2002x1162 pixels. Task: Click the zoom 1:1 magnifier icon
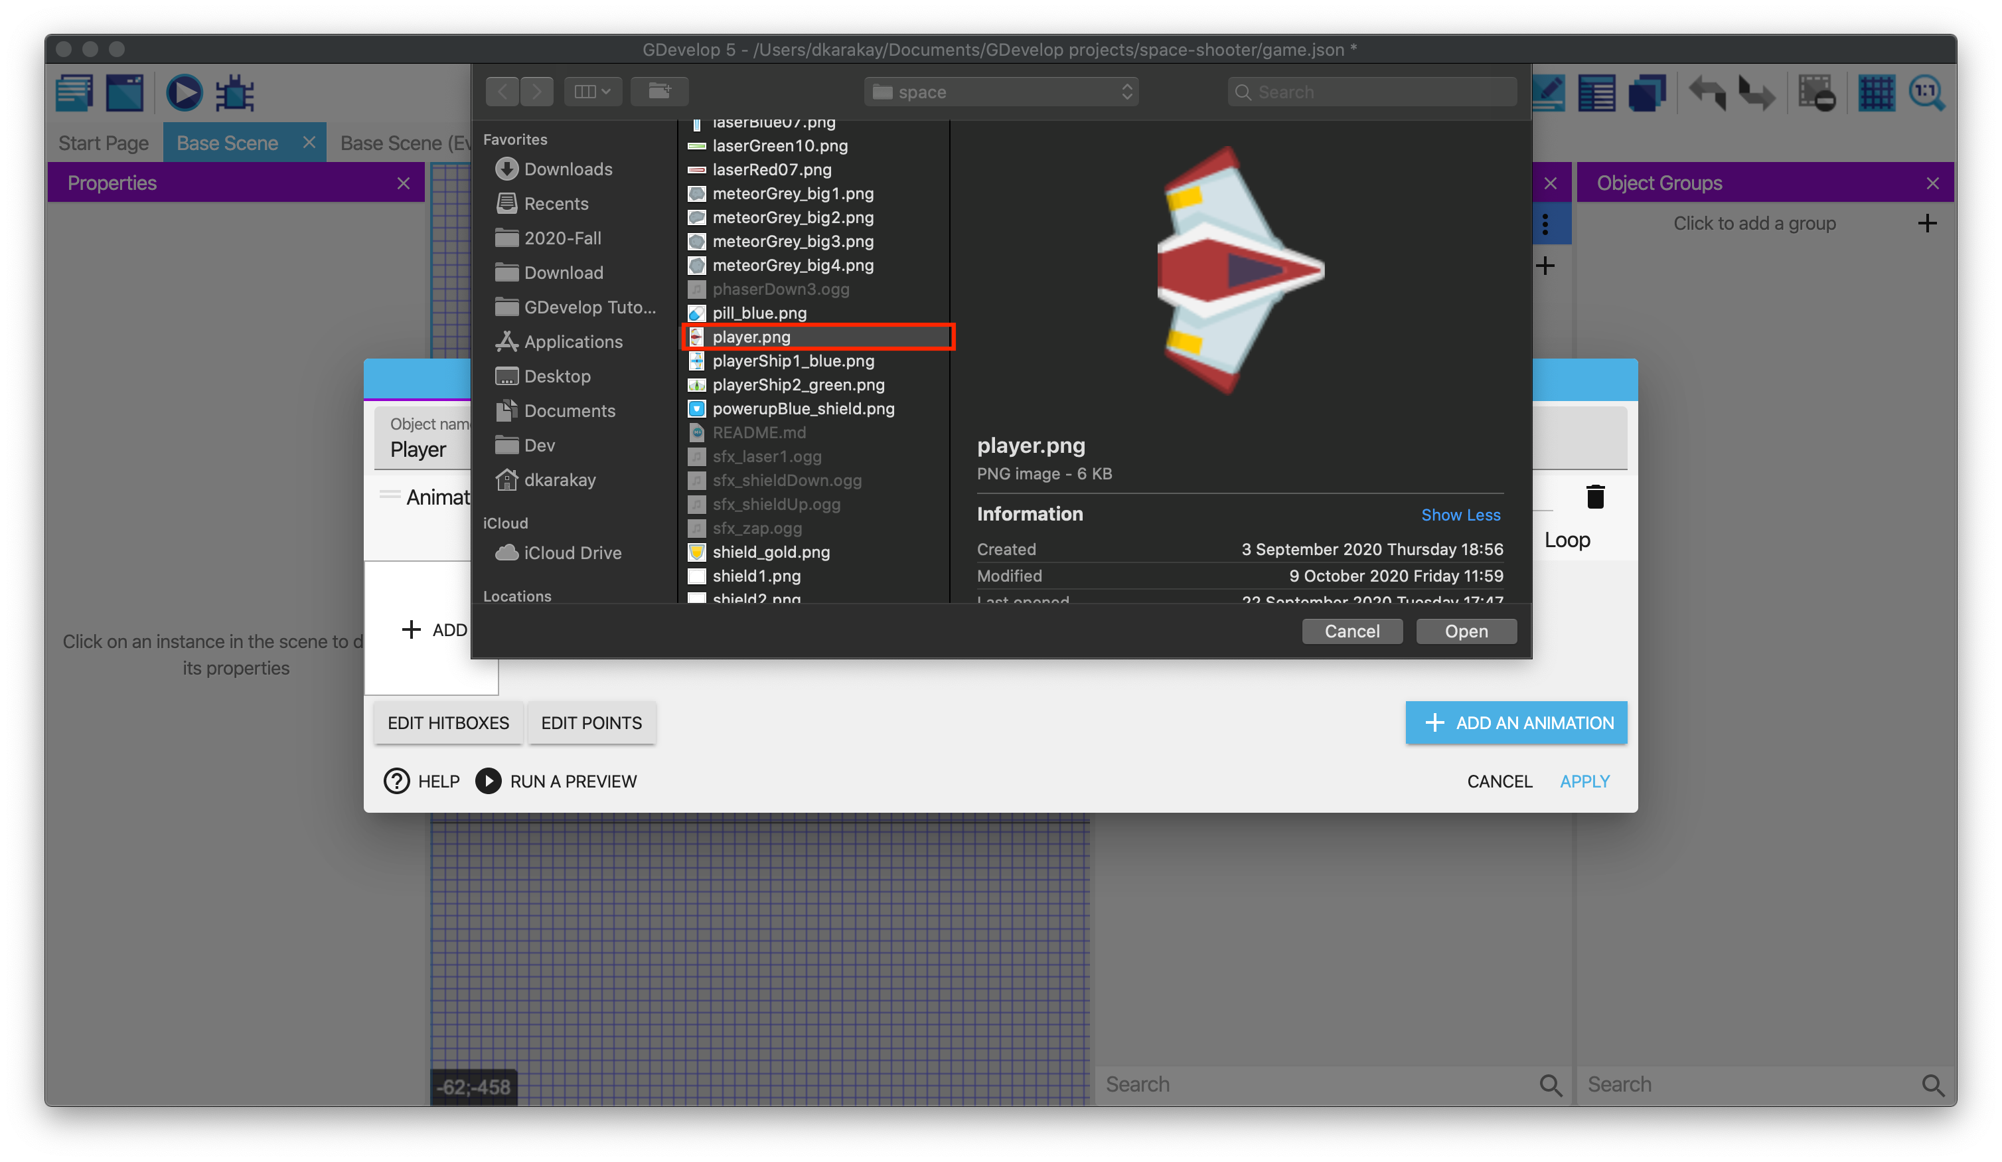1926,94
